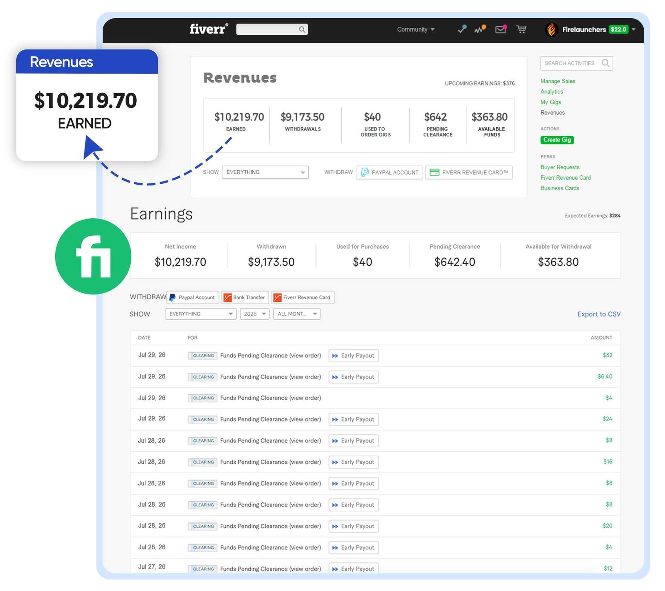Click Early Payout for the $32 row
Image resolution: width=665 pixels, height=591 pixels.
click(354, 356)
